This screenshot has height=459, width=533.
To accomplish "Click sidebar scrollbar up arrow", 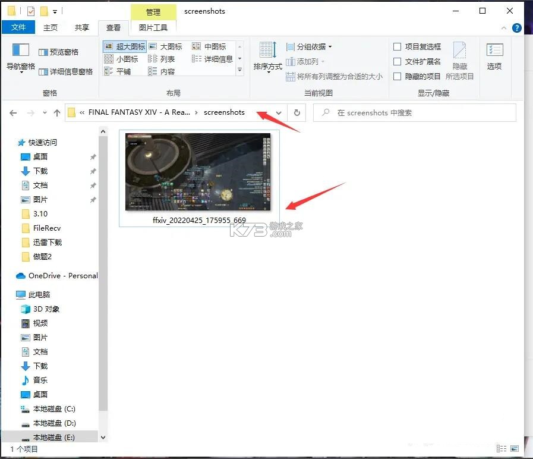I will (x=103, y=131).
